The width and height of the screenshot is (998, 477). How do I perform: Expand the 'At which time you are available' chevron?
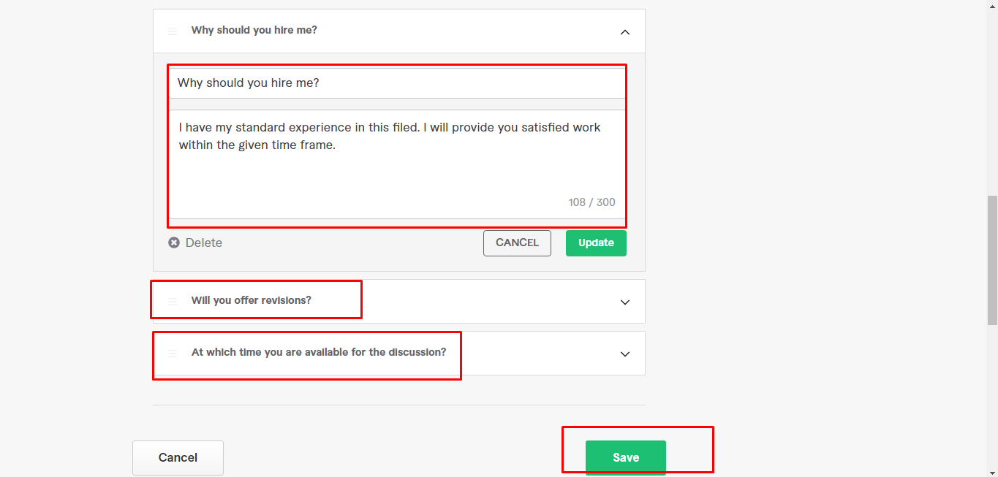point(624,354)
